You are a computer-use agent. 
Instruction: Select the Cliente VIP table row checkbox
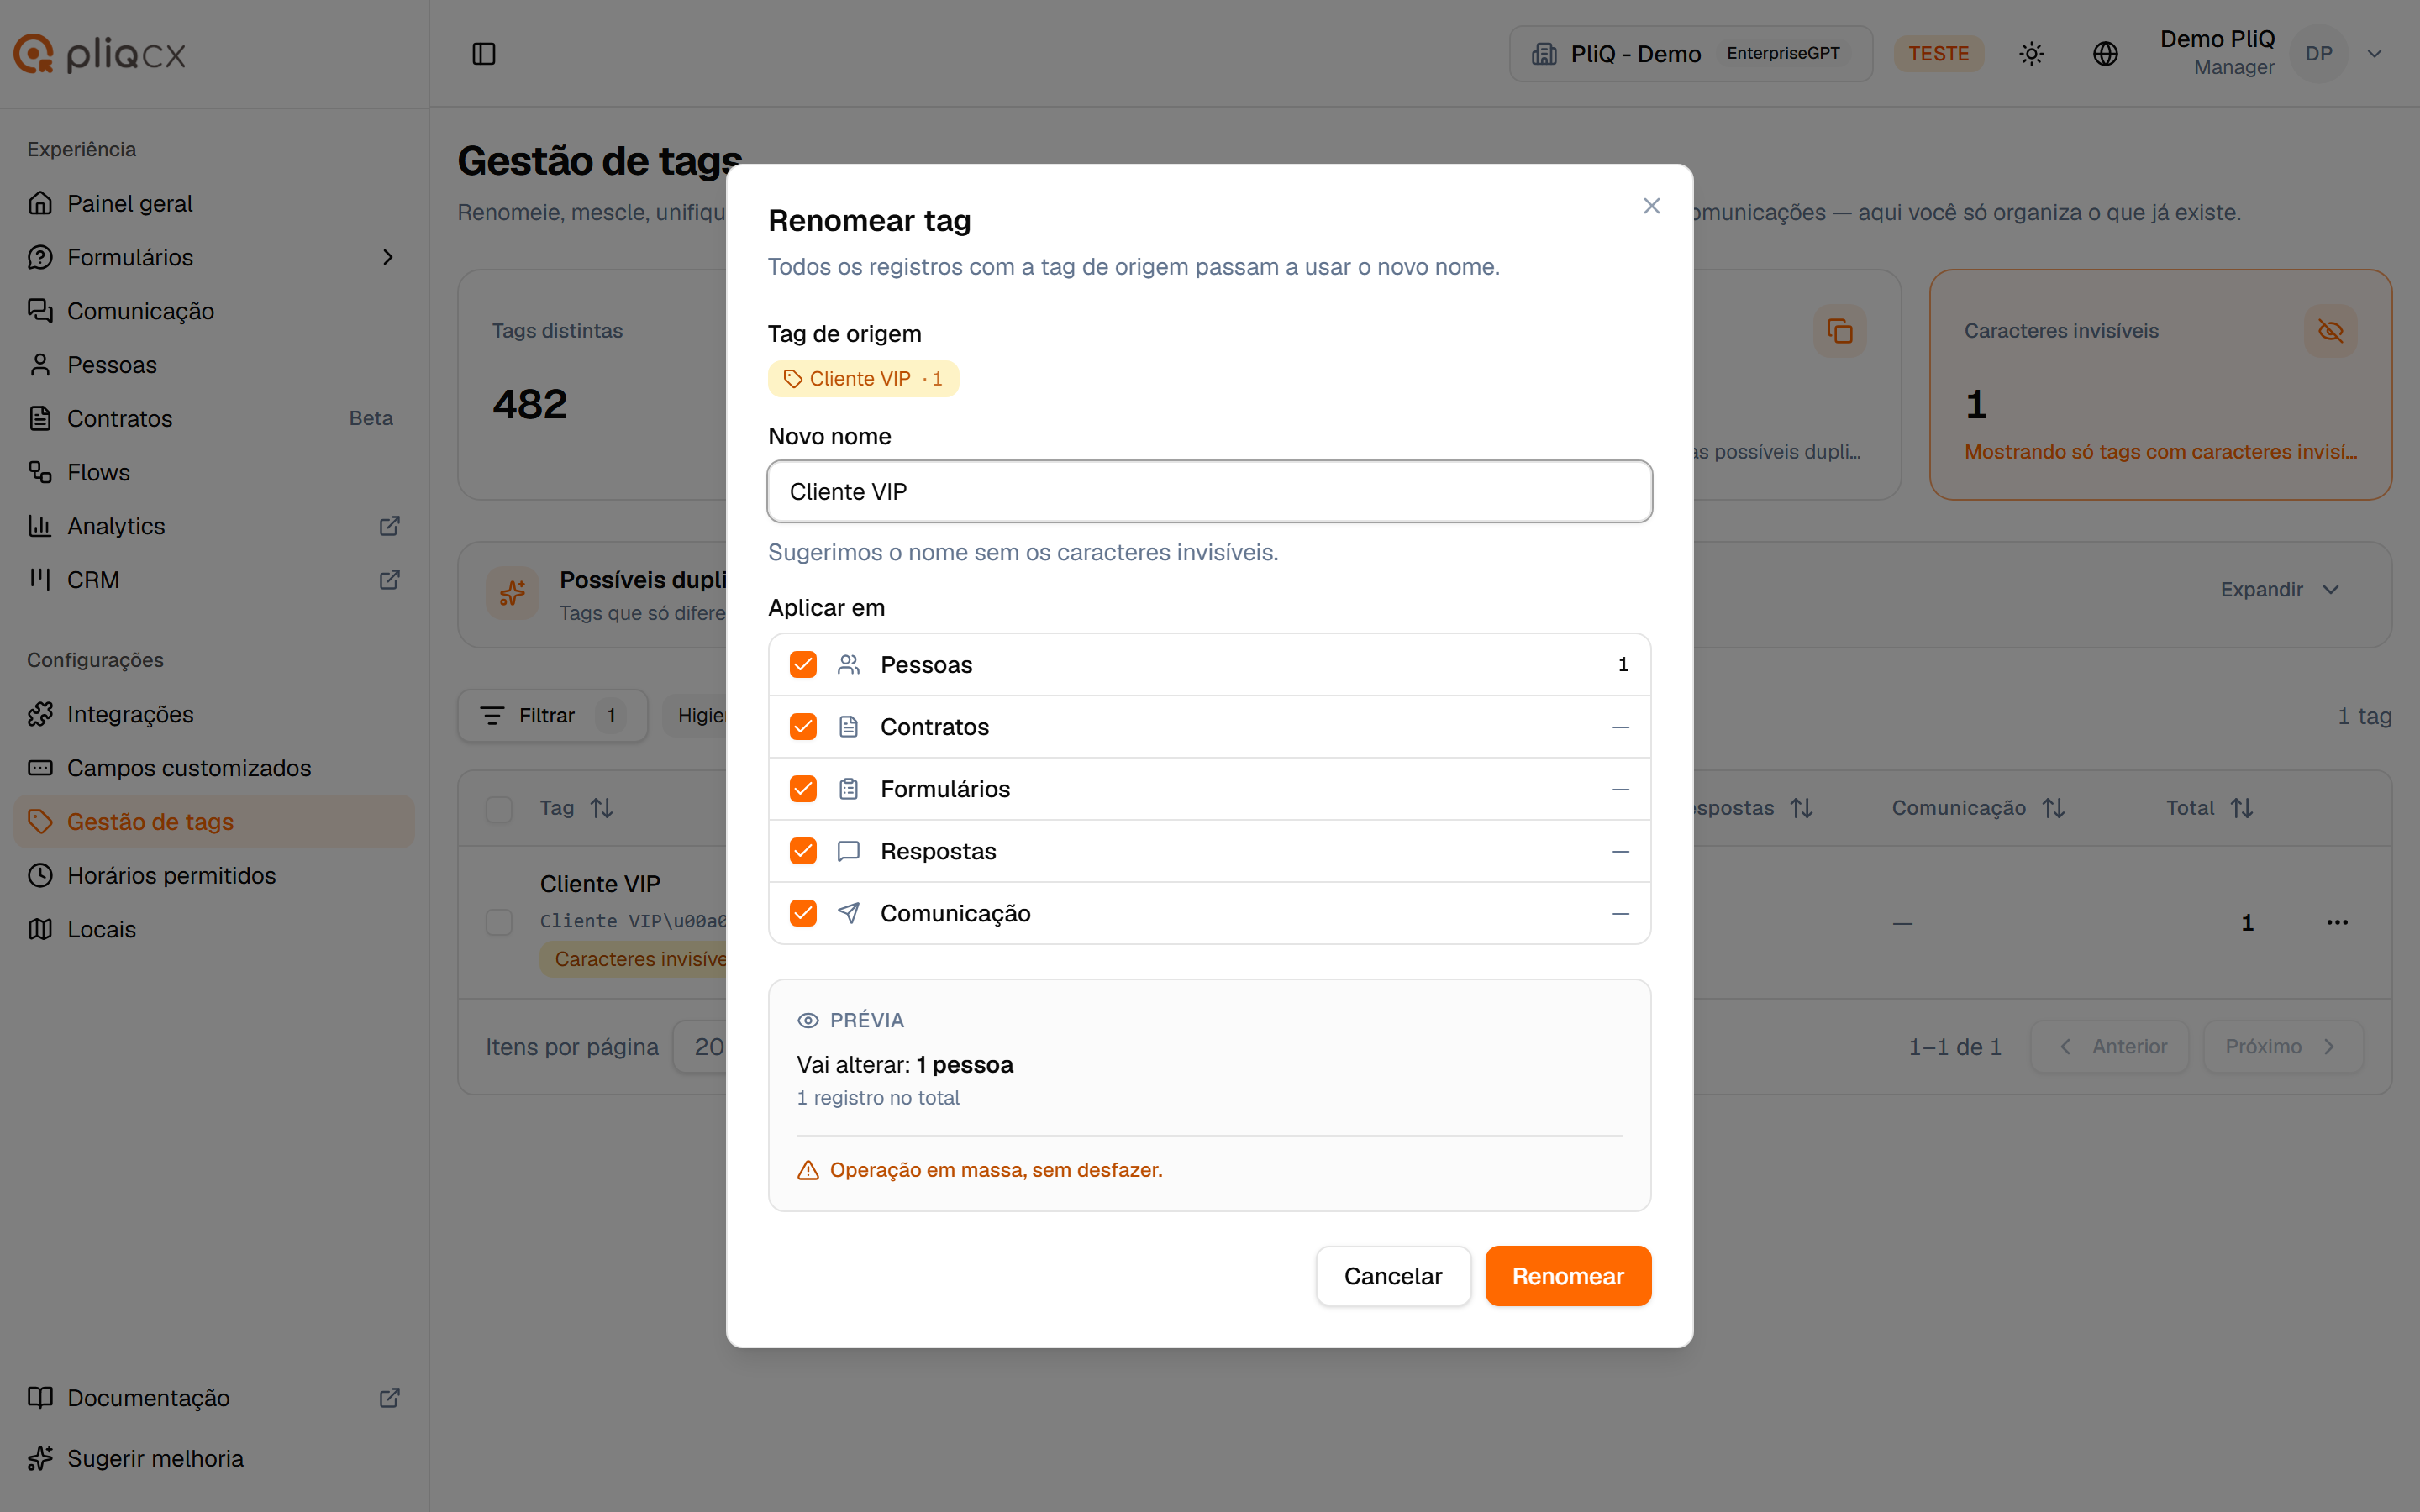coord(499,922)
